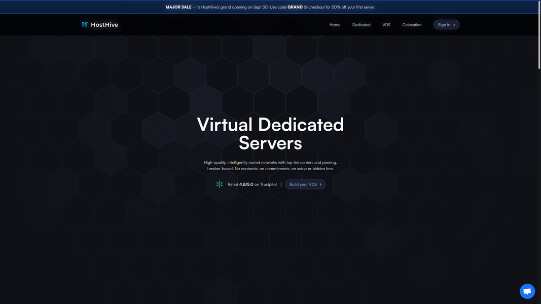This screenshot has width=541, height=304.
Task: Open the live chat bubble icon
Action: (x=527, y=291)
